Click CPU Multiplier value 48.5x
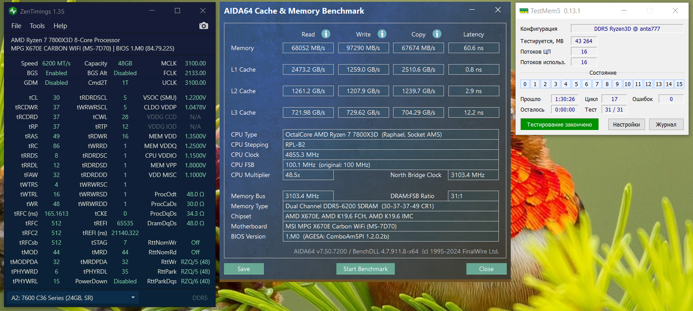This screenshot has height=311, width=693. pos(308,175)
